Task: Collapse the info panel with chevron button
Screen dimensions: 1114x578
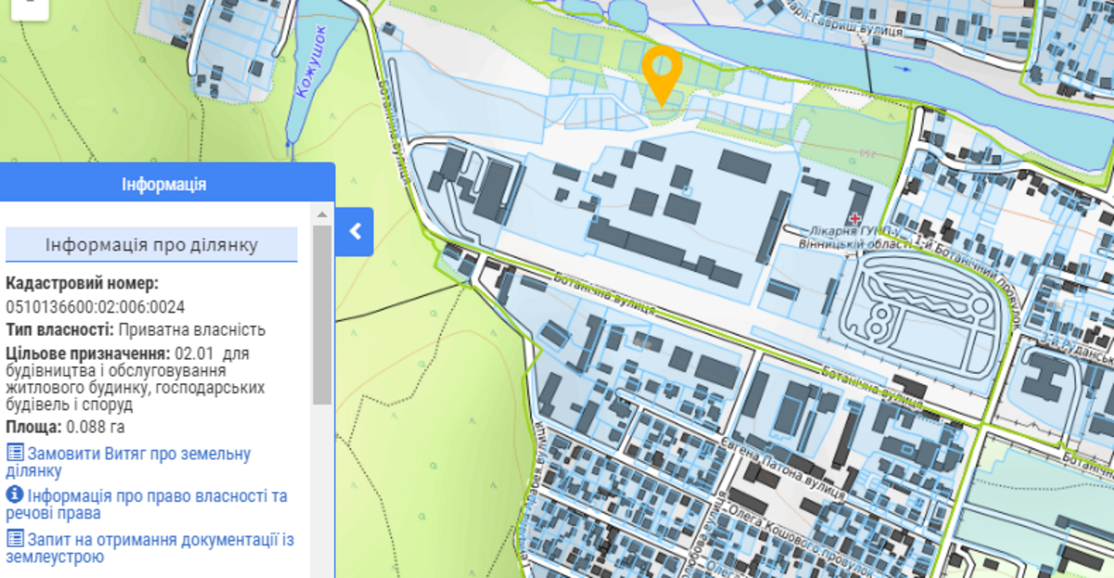Action: (355, 232)
